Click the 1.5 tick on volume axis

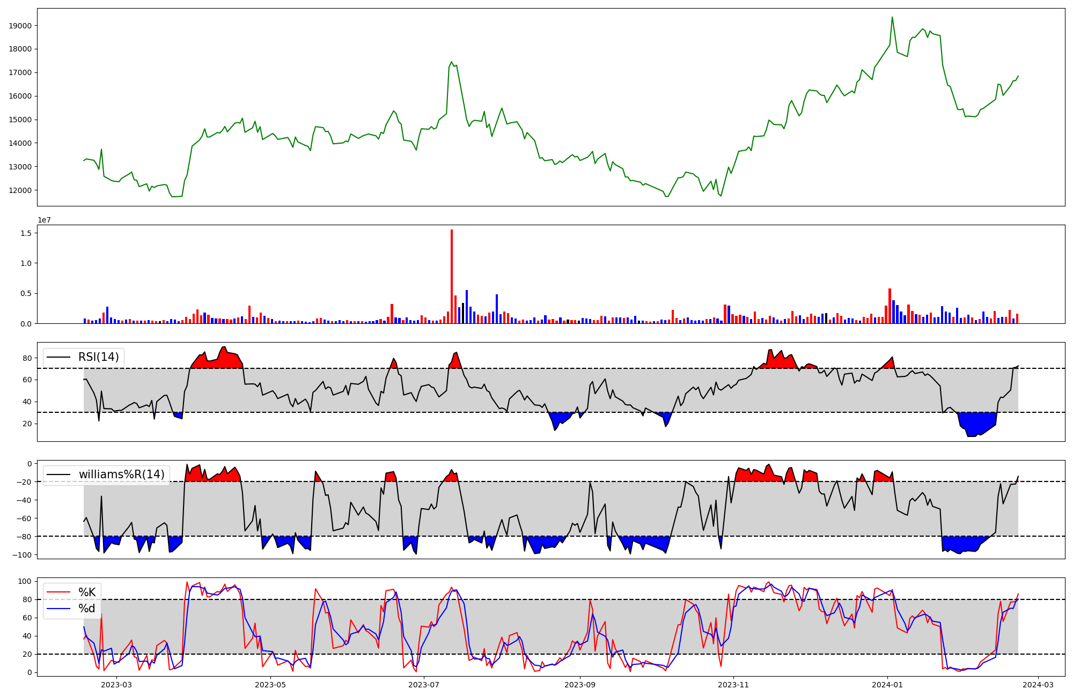coord(26,233)
